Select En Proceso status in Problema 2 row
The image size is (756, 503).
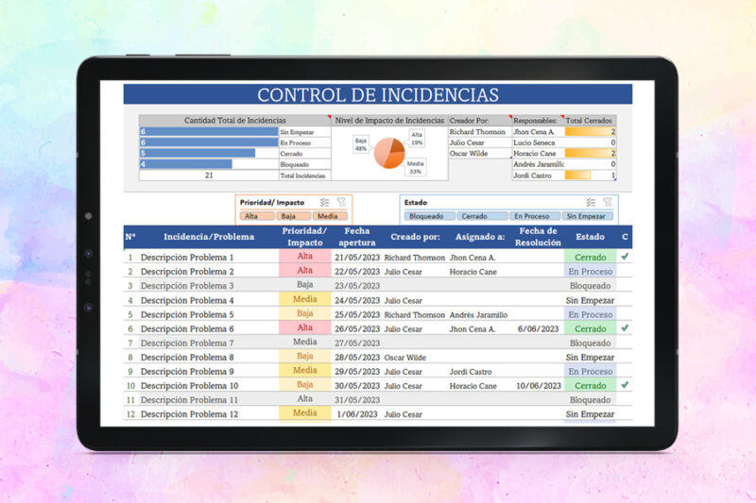[x=590, y=272]
